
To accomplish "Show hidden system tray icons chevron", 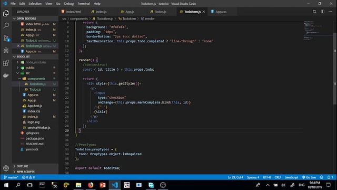I will coord(268,185).
